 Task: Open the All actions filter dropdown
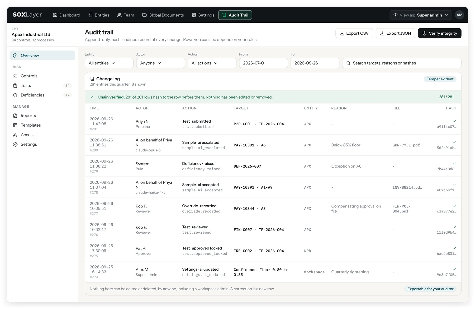(212, 63)
